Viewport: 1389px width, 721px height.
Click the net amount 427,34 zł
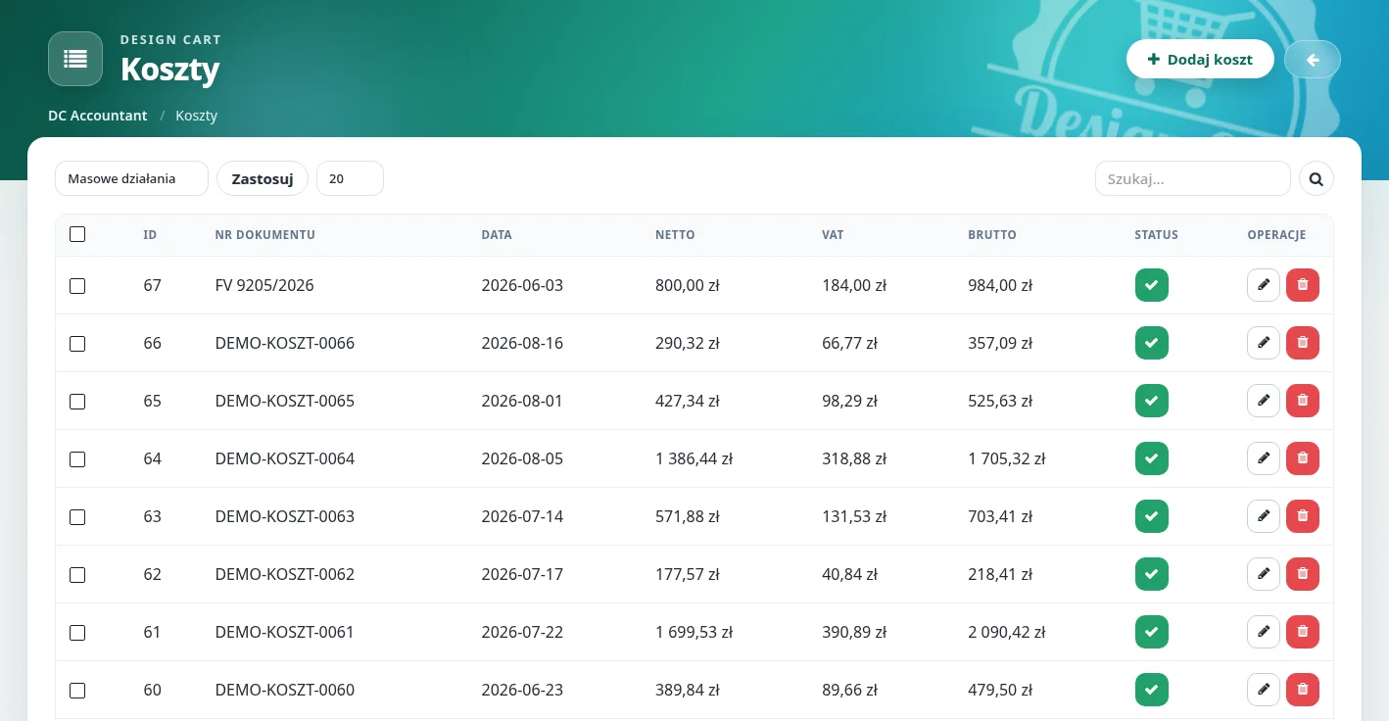[688, 401]
